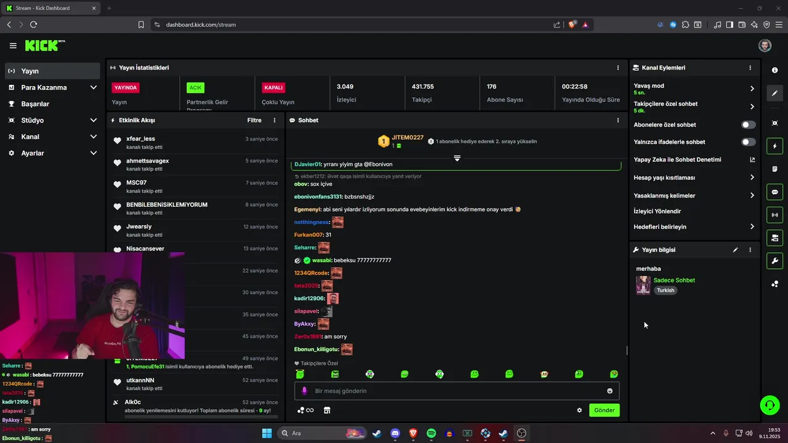Click the browser address bar URL
The width and height of the screenshot is (788, 443).
[x=201, y=25]
